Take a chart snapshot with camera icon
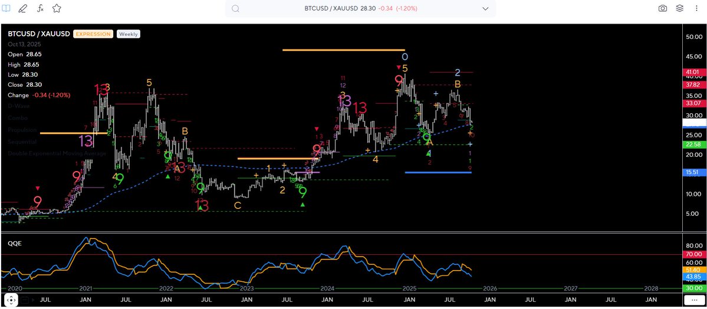The width and height of the screenshot is (707, 309). [662, 8]
